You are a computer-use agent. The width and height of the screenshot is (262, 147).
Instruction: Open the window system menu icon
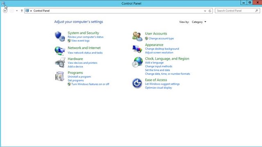(3, 3)
